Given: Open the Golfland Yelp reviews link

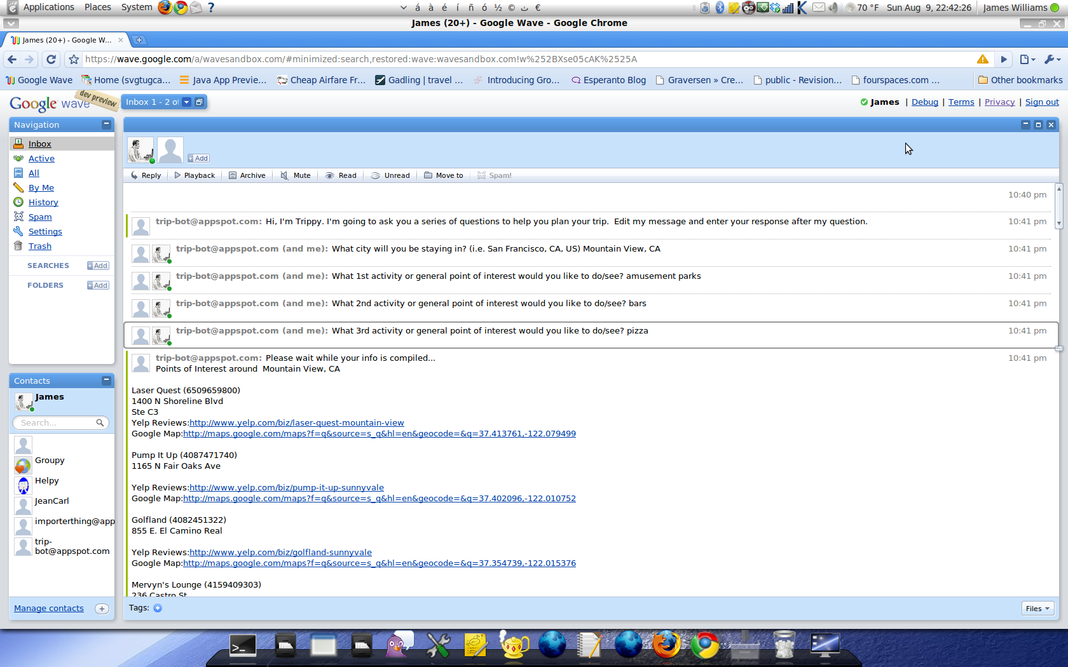Looking at the screenshot, I should [x=280, y=553].
